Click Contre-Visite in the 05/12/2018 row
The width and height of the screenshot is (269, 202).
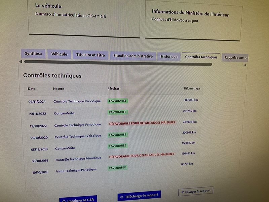[65, 148]
